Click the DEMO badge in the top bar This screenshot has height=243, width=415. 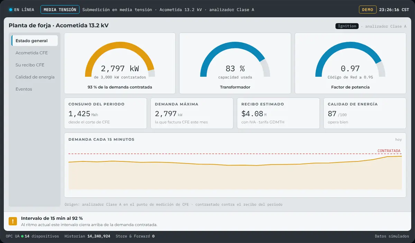[368, 10]
